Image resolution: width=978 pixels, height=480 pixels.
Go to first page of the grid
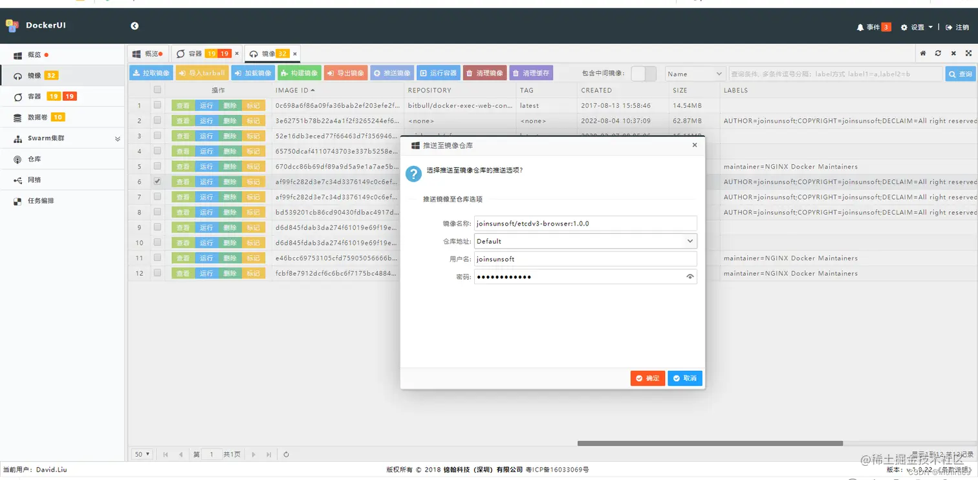point(166,454)
